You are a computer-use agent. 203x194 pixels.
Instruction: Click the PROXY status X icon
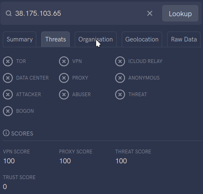pyautogui.click(x=64, y=78)
